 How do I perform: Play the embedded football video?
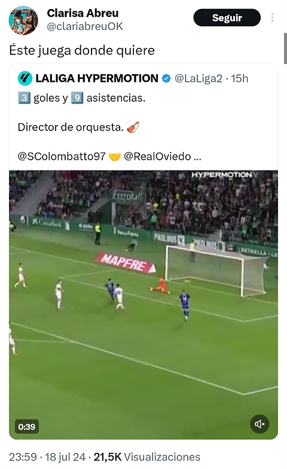click(143, 305)
